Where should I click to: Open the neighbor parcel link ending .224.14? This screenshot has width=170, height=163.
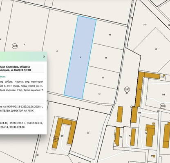coord(4,127)
